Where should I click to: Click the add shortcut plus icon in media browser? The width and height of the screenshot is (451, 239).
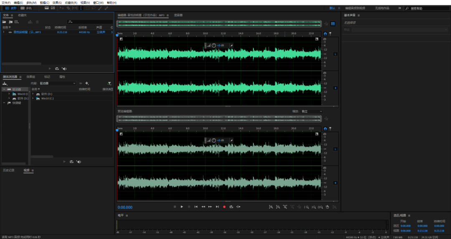[87, 84]
